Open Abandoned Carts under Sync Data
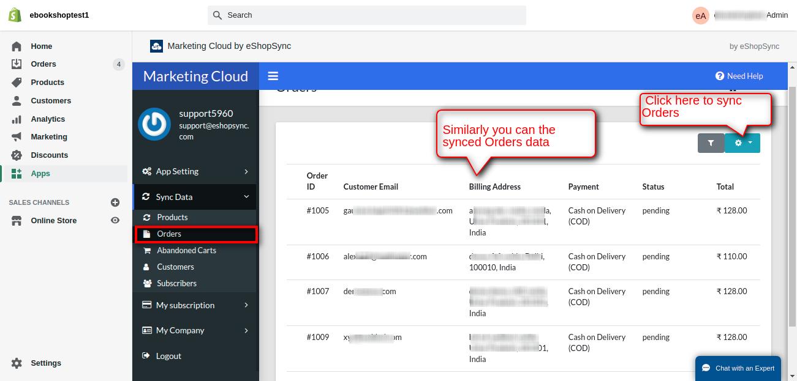This screenshot has height=381, width=797. click(x=186, y=251)
